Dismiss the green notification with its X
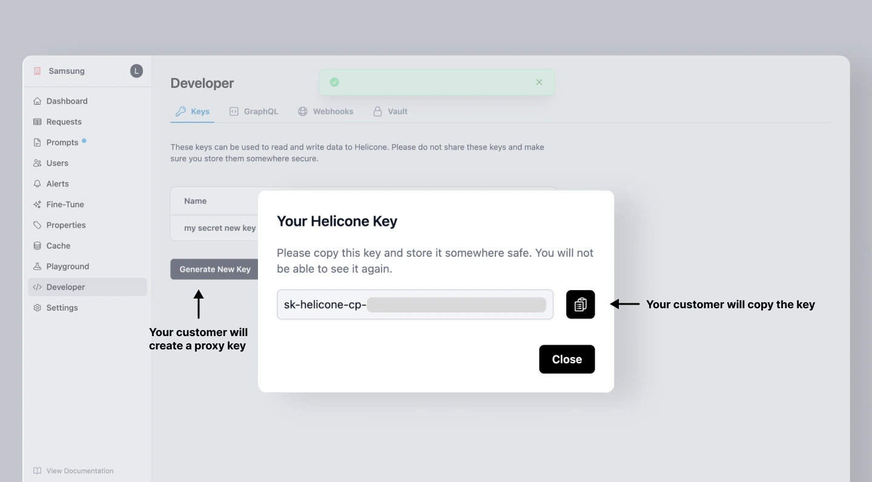Screen dimensions: 872x482 coord(538,82)
